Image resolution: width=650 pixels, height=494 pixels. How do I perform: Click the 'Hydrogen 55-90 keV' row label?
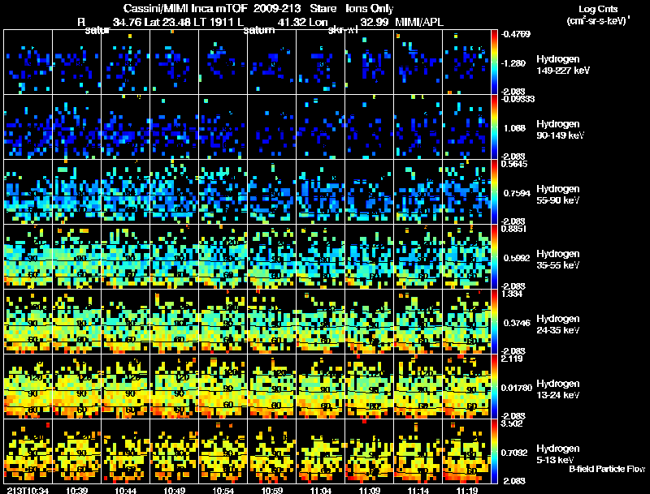[x=558, y=195]
